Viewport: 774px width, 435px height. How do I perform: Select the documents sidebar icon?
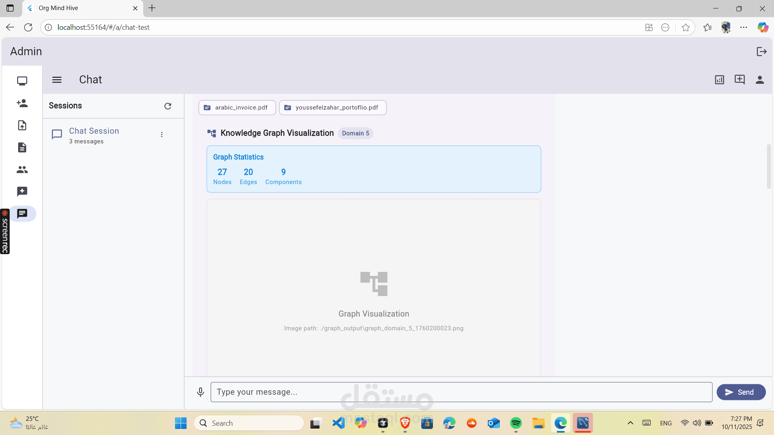[22, 147]
